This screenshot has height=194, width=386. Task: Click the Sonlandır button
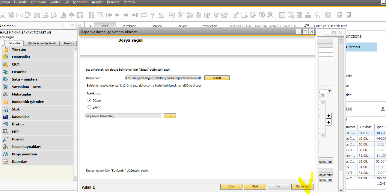point(302,187)
